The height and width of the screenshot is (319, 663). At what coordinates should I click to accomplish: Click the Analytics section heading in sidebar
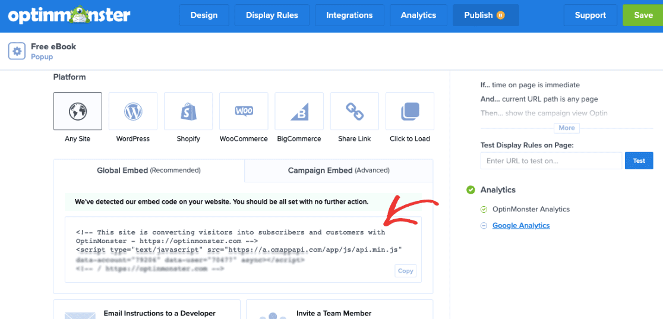point(498,190)
